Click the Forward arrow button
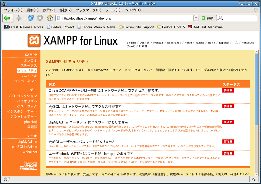Viewport: 261px width, 184px height. tap(19, 18)
